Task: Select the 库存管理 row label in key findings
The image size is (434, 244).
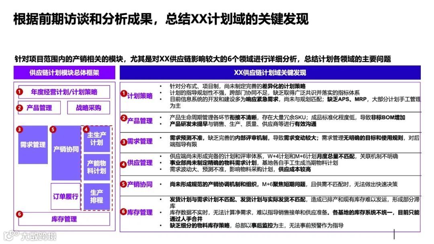Action: (x=140, y=212)
